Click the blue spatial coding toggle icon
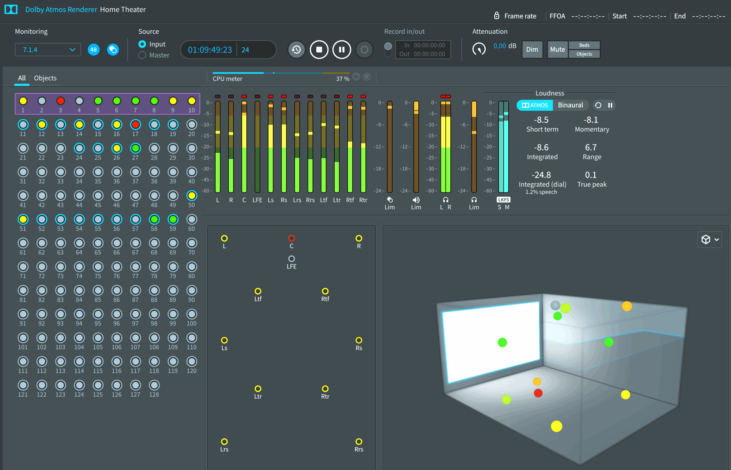Viewport: 731px width, 470px height. coord(113,49)
